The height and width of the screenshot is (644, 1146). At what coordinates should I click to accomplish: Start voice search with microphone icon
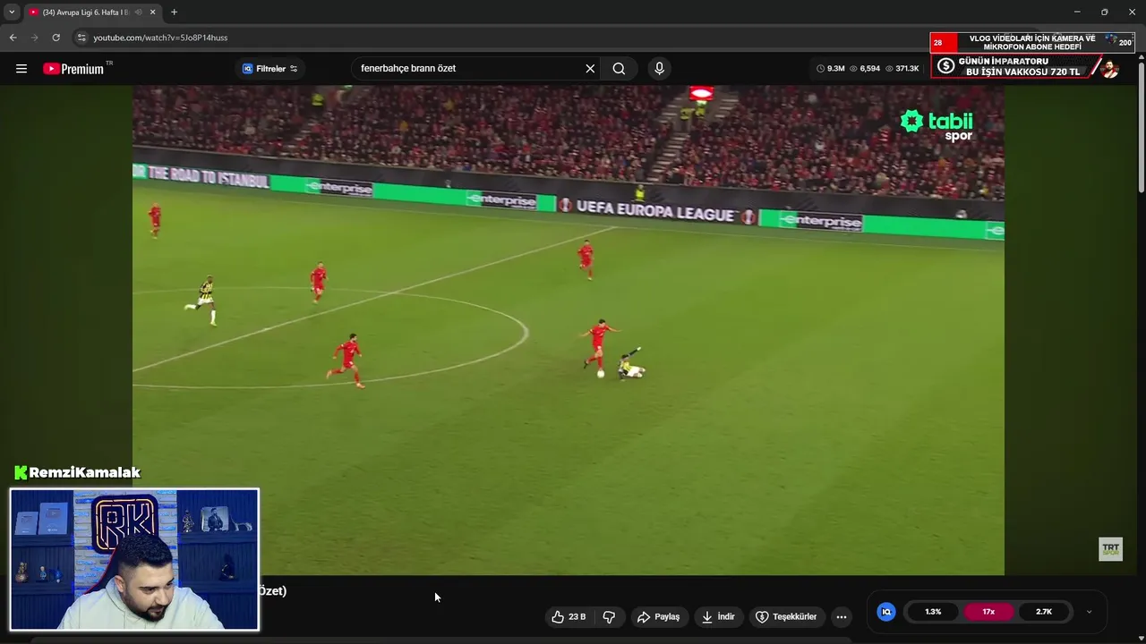(659, 69)
